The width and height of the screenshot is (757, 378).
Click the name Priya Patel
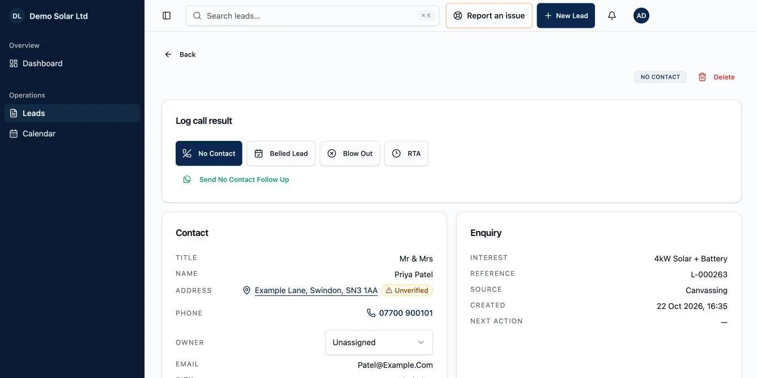[414, 274]
